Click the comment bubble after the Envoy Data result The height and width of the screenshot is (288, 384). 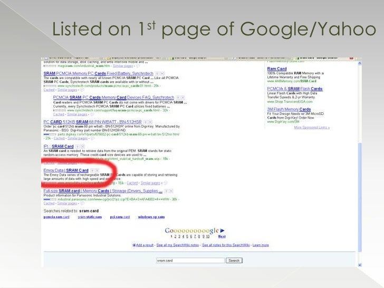click(166, 183)
